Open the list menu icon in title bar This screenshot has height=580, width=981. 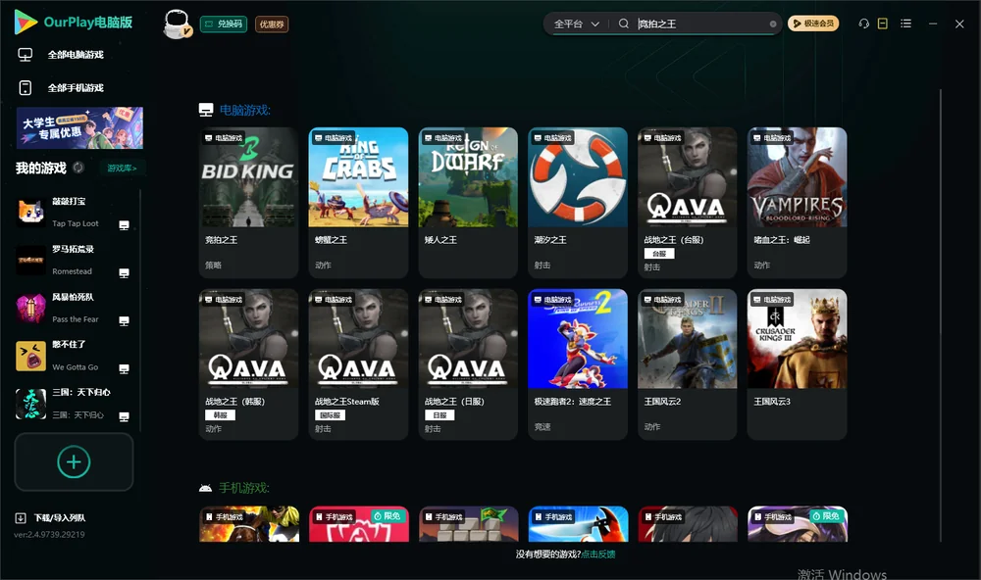click(905, 24)
